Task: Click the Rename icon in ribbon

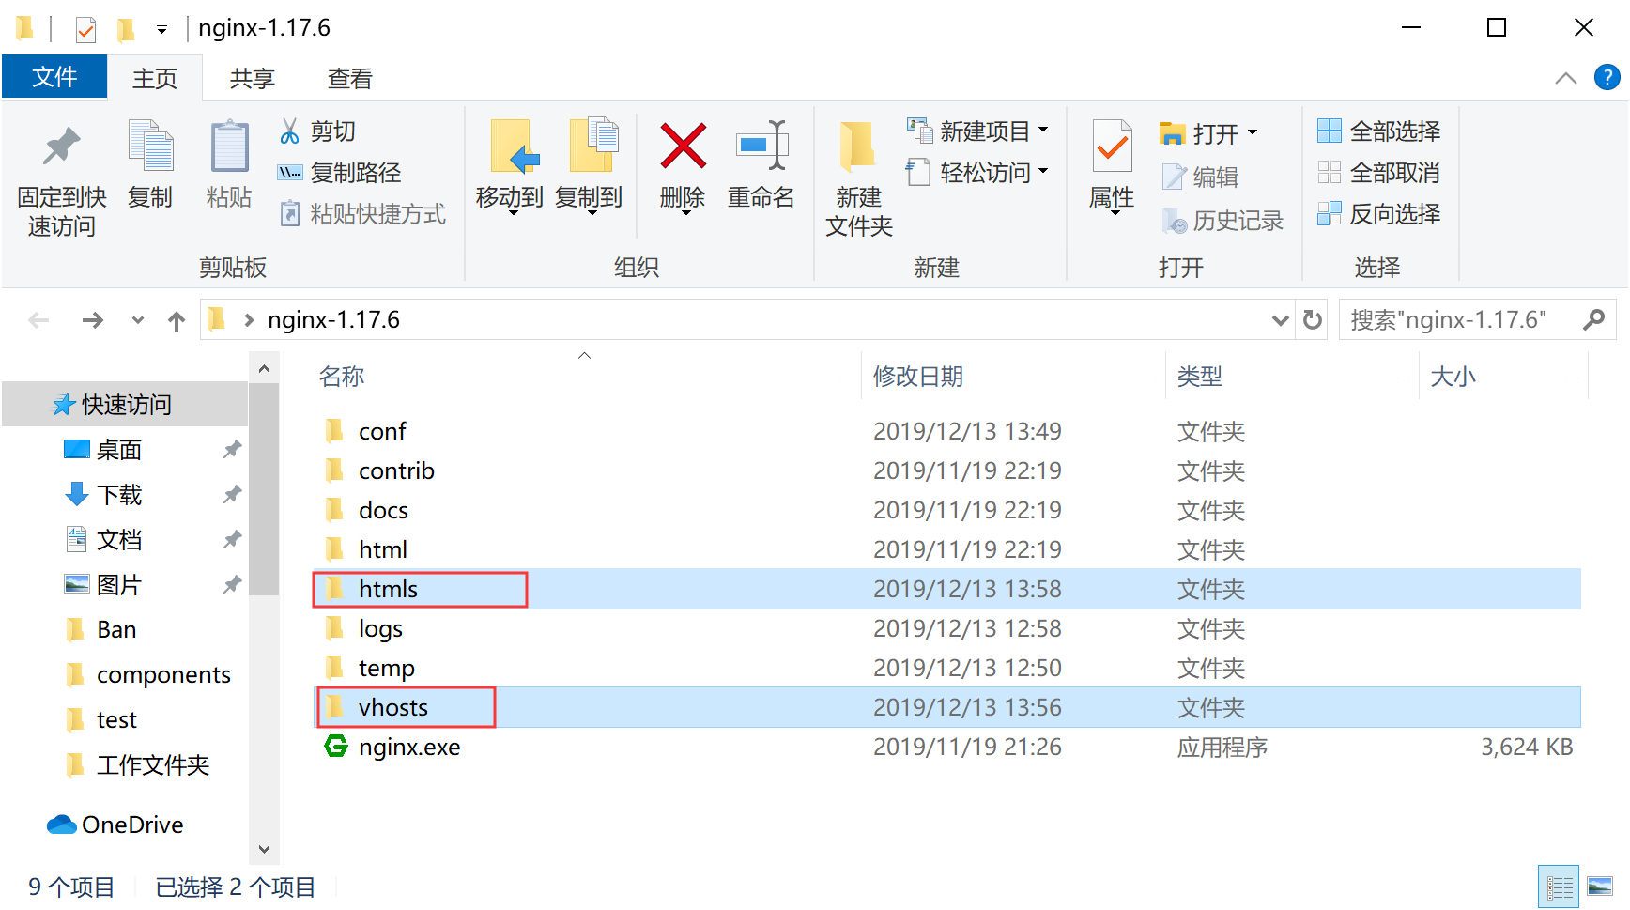Action: 761,147
